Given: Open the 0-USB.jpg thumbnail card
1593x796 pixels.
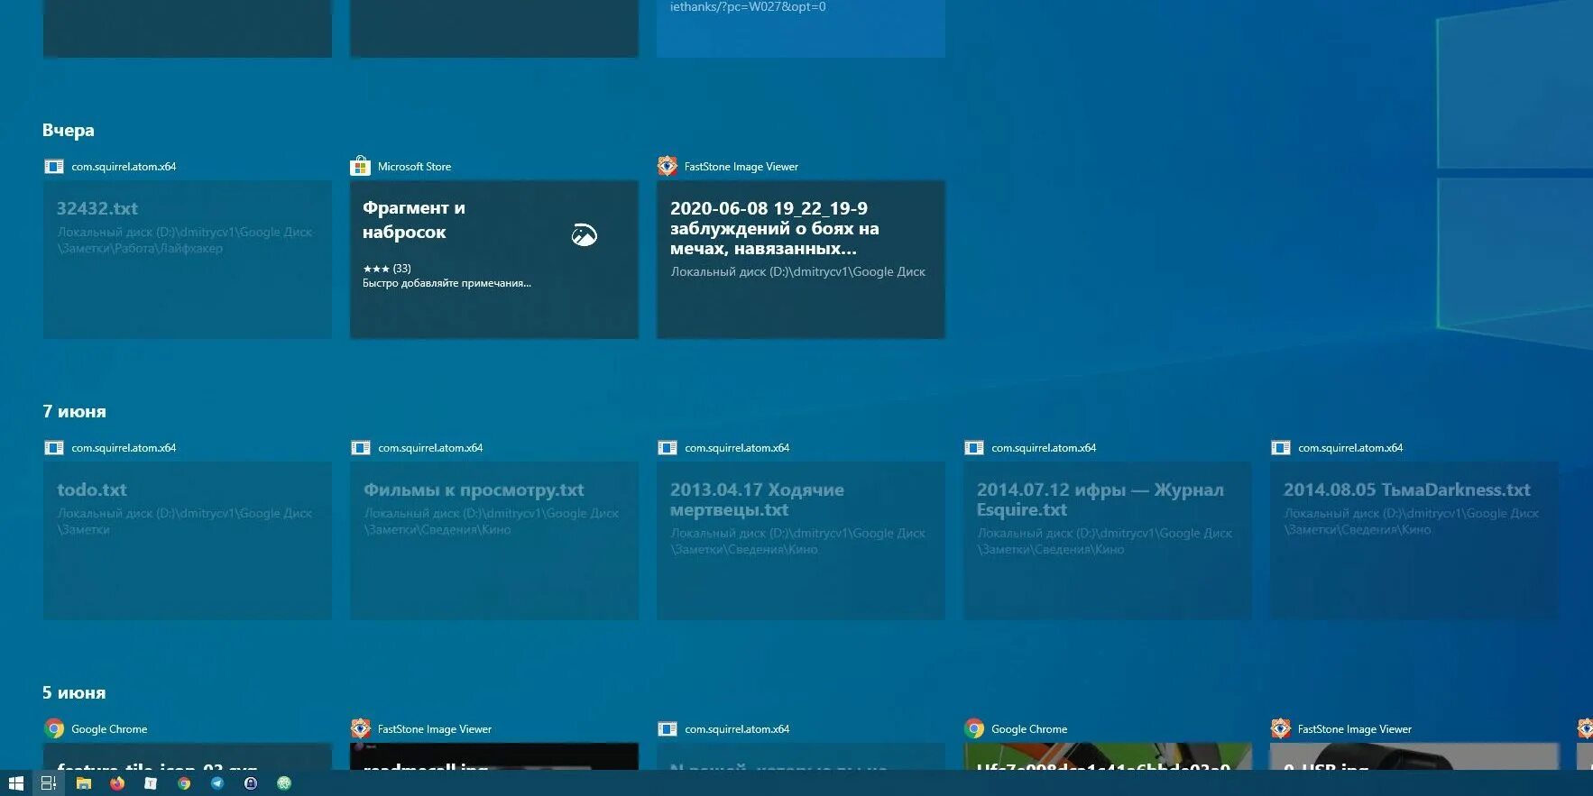Looking at the screenshot, I should (x=1414, y=756).
